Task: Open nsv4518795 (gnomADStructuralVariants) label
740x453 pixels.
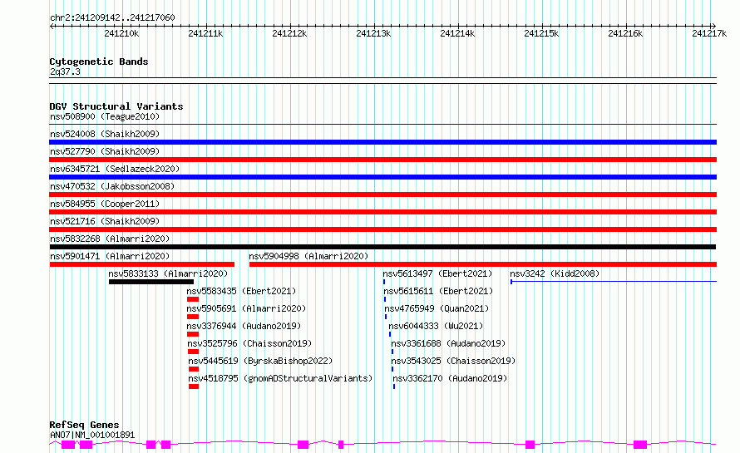Action: [280, 378]
